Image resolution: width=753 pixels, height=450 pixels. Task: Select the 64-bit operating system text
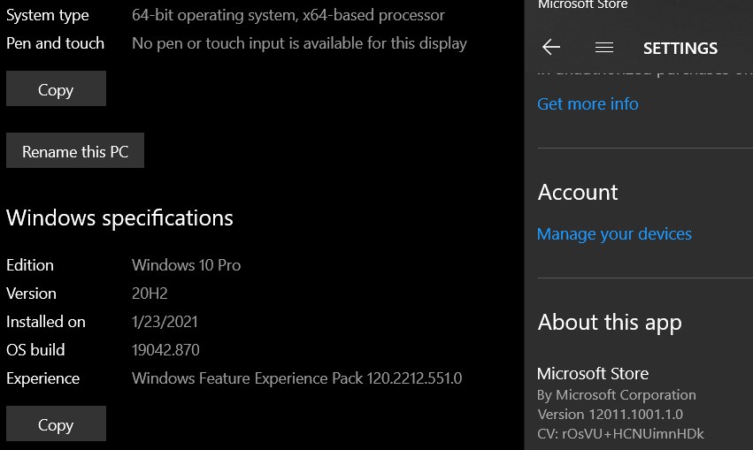click(288, 15)
